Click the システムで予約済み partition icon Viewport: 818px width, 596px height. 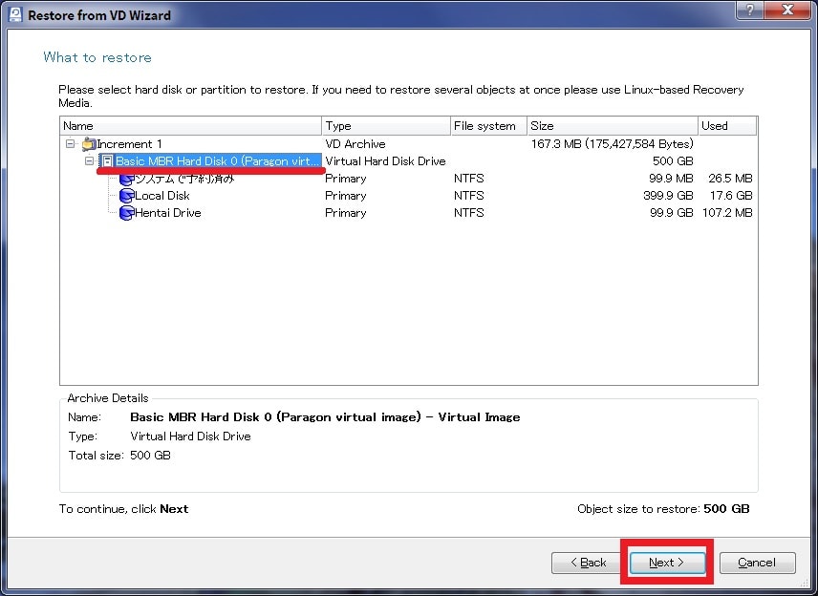point(126,180)
